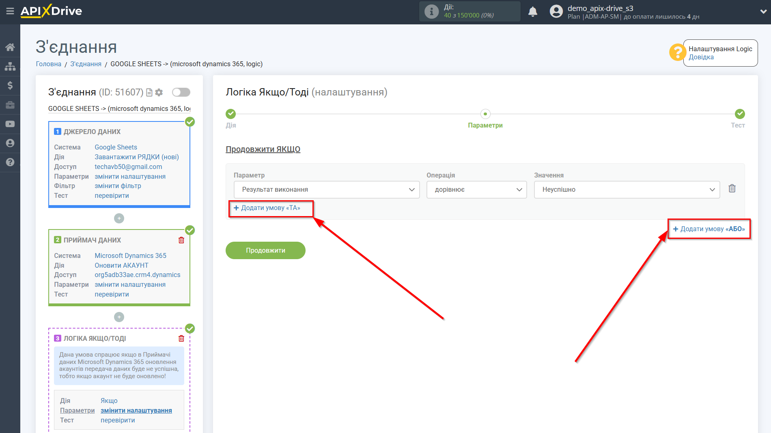Open the connection notes document icon
This screenshot has width=771, height=433.
pyautogui.click(x=149, y=93)
